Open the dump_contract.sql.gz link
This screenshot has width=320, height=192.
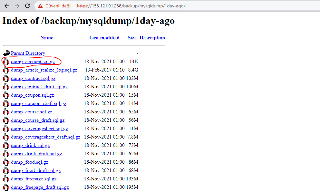coord(33,78)
